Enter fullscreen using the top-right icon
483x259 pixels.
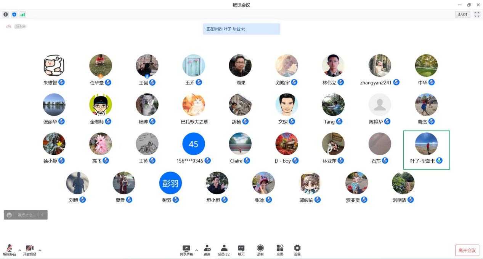click(x=477, y=14)
